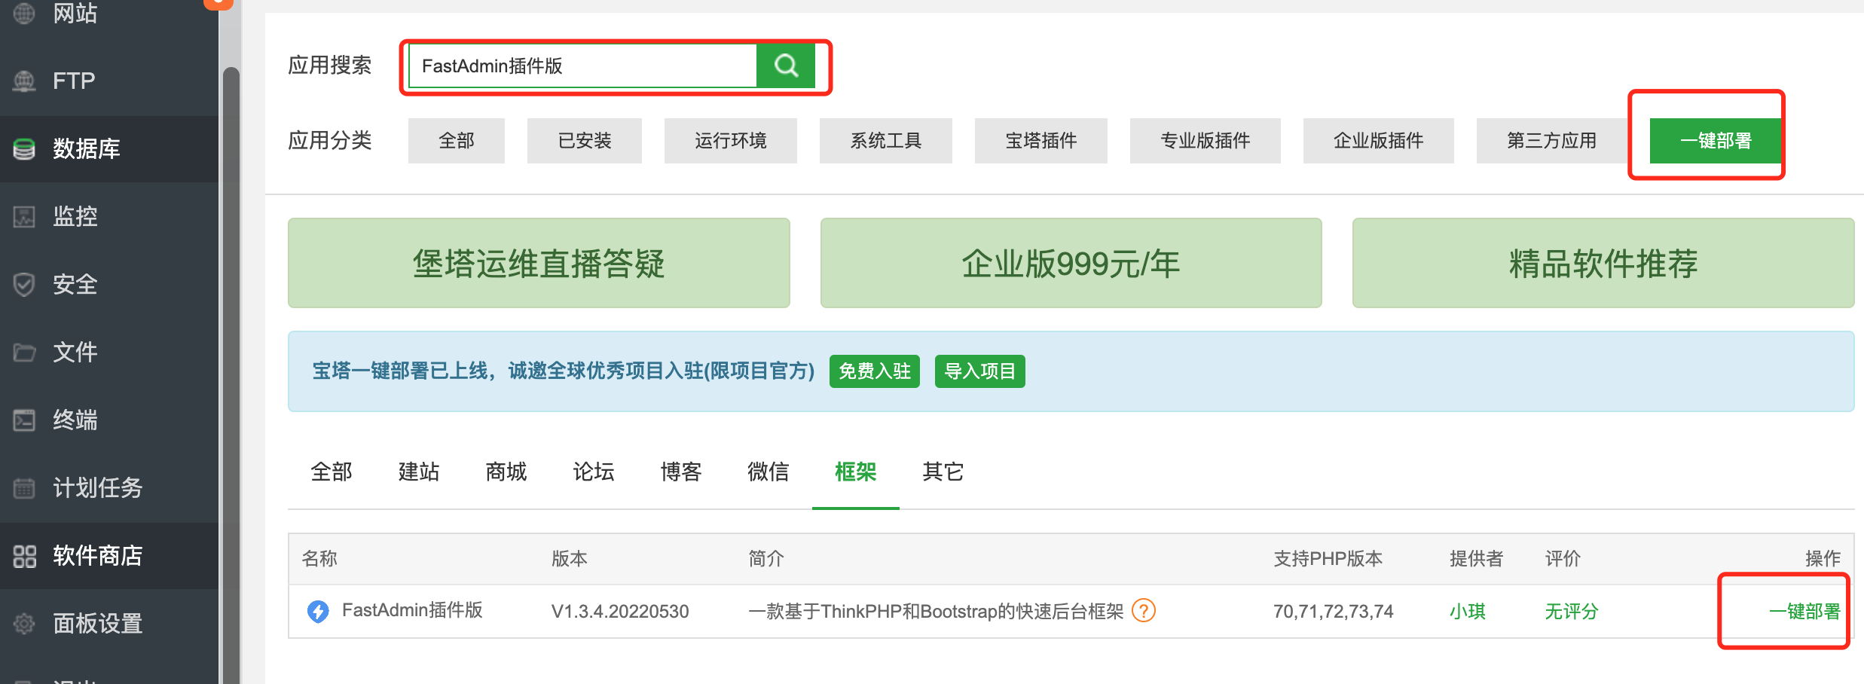Open the 企业版999元/年 banner

pos(1071,263)
